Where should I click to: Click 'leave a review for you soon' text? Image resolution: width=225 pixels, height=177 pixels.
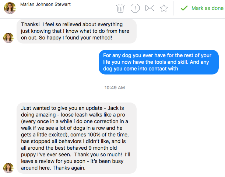coord(53,161)
